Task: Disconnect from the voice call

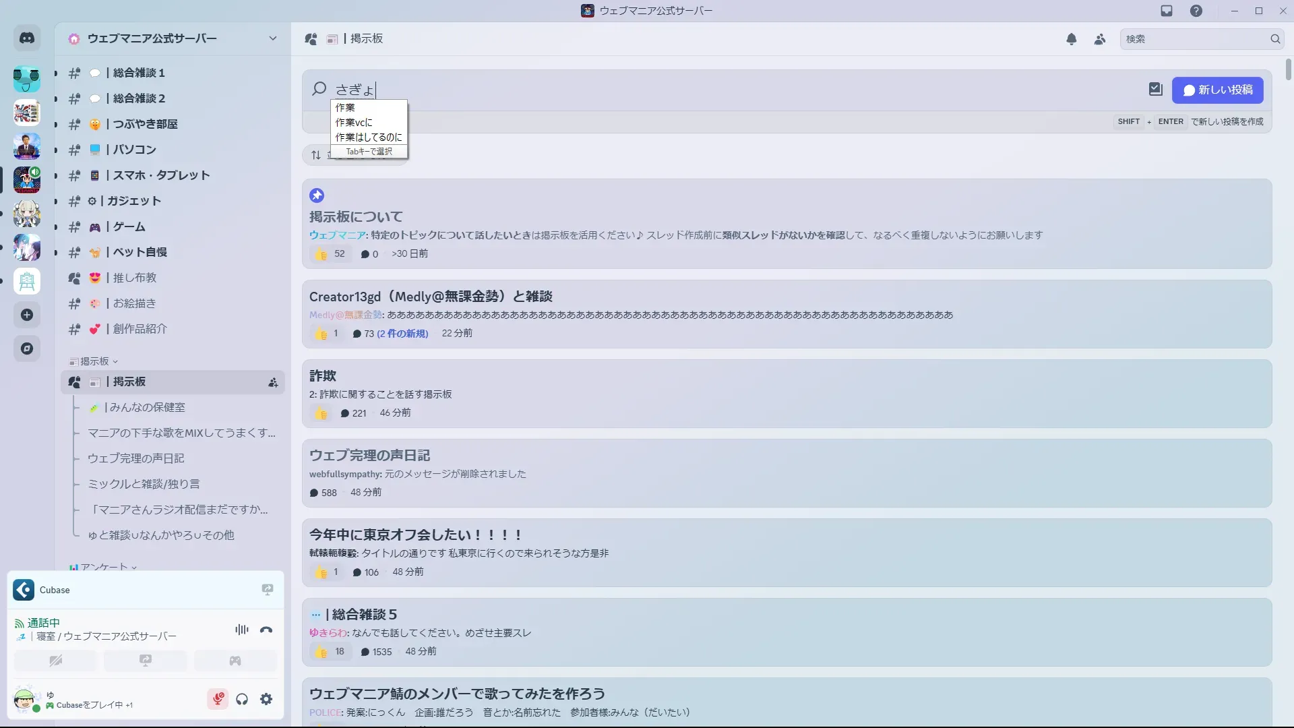Action: tap(266, 630)
